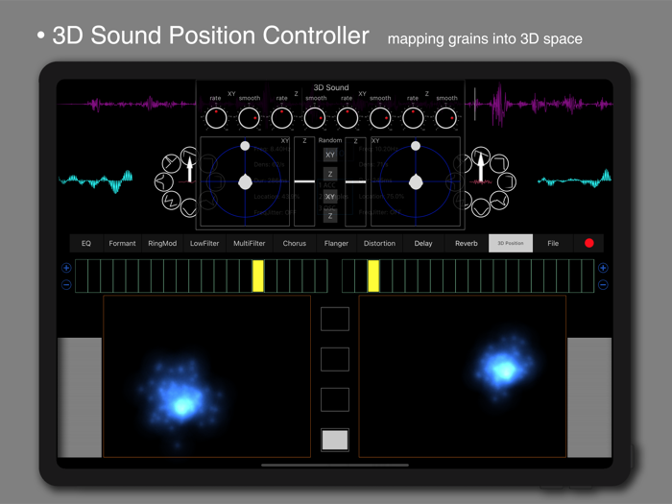Click right white arrow grain indicator

point(481,167)
